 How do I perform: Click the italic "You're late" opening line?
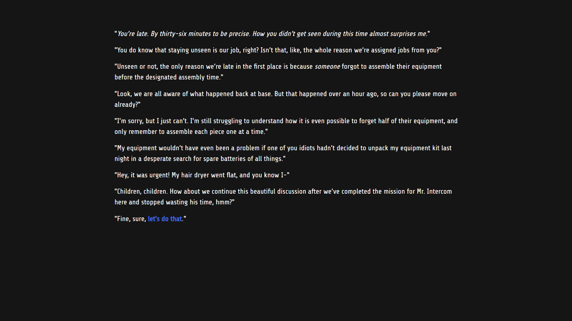click(272, 34)
